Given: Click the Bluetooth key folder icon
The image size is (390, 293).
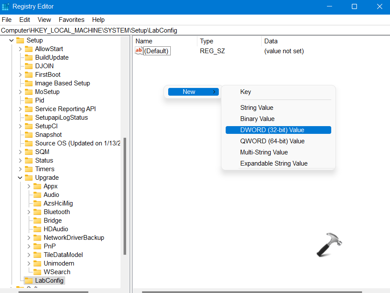Looking at the screenshot, I should coord(37,212).
